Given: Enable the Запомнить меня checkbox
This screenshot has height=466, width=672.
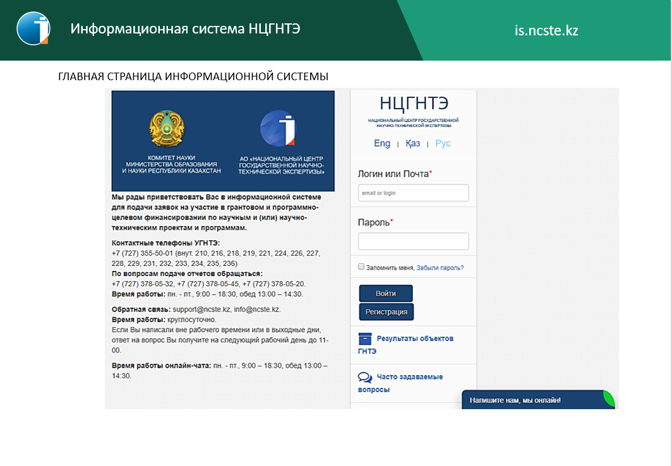Looking at the screenshot, I should tap(361, 267).
